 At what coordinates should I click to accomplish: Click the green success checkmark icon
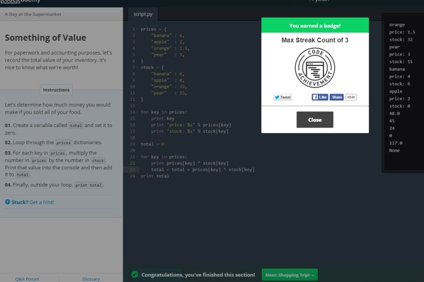[x=135, y=274]
